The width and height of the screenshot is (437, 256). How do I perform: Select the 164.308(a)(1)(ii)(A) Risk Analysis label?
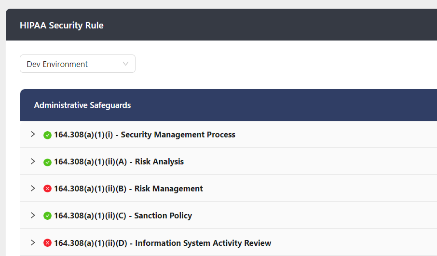pos(119,162)
